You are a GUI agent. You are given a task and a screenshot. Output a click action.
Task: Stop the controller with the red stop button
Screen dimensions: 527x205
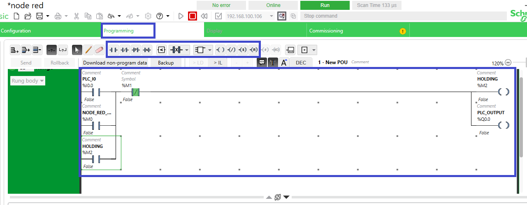(x=193, y=16)
